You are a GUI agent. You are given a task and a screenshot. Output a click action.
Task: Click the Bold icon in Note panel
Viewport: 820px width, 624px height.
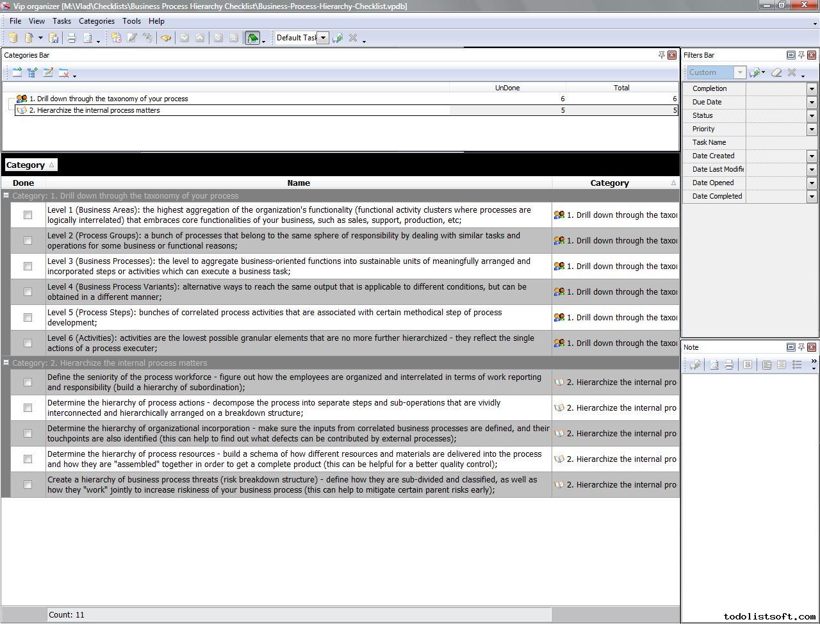coord(747,365)
